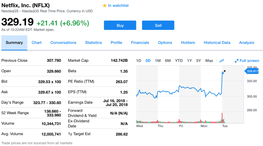Select the Summary tab
Viewport: 263px width, 146px height.
pos(14,43)
